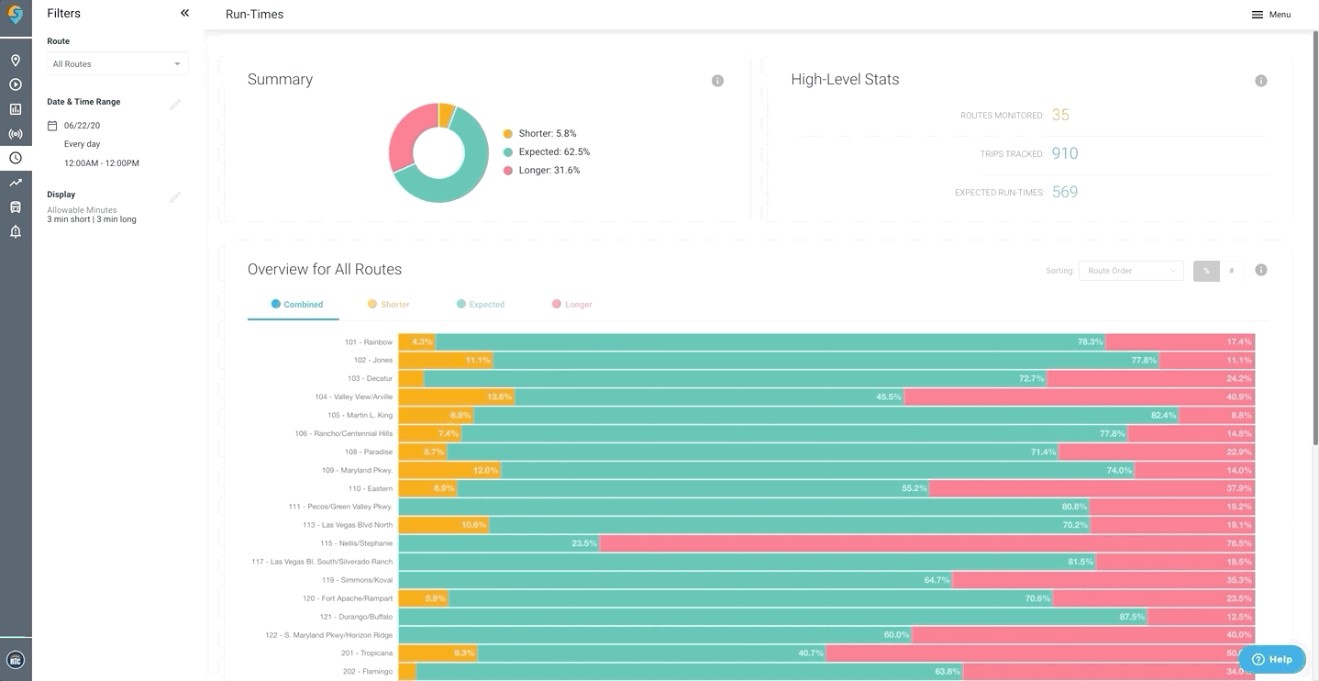Click route label 109 - Maryland Pkwy.
Screen dimensions: 1319x681
click(x=357, y=471)
